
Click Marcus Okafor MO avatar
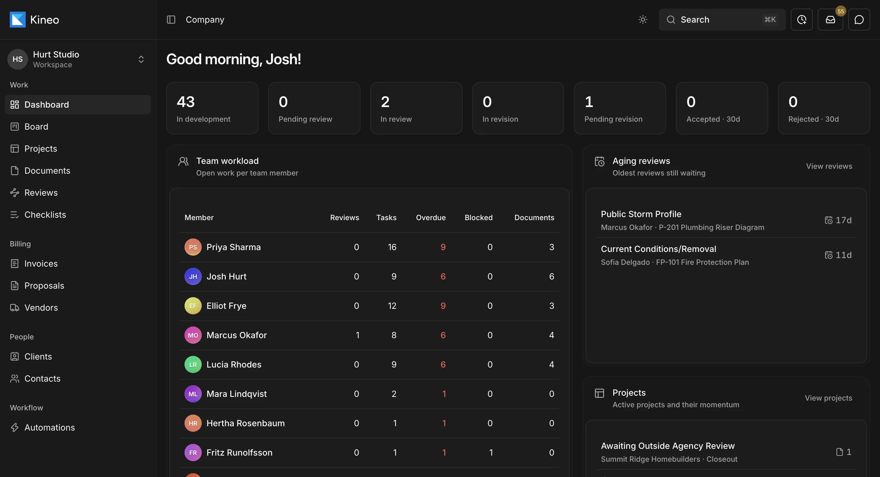(193, 335)
